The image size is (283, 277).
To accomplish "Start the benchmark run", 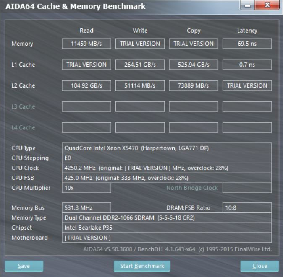I will (x=142, y=266).
